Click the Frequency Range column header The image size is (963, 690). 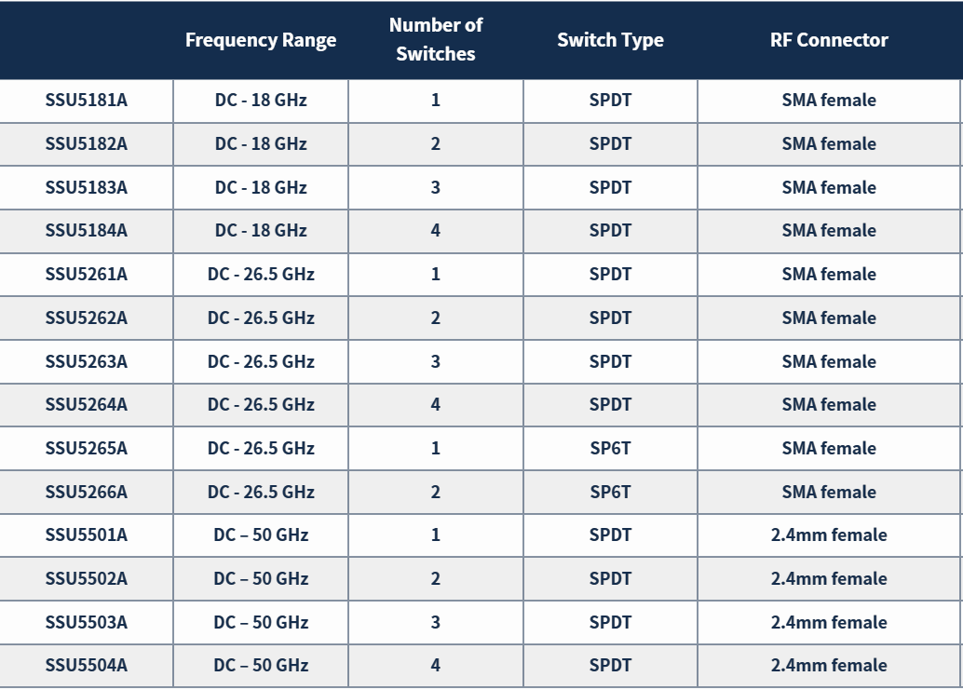point(261,40)
